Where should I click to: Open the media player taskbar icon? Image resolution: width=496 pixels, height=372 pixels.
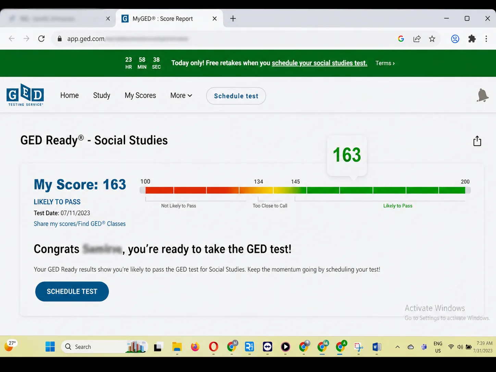pyautogui.click(x=285, y=347)
